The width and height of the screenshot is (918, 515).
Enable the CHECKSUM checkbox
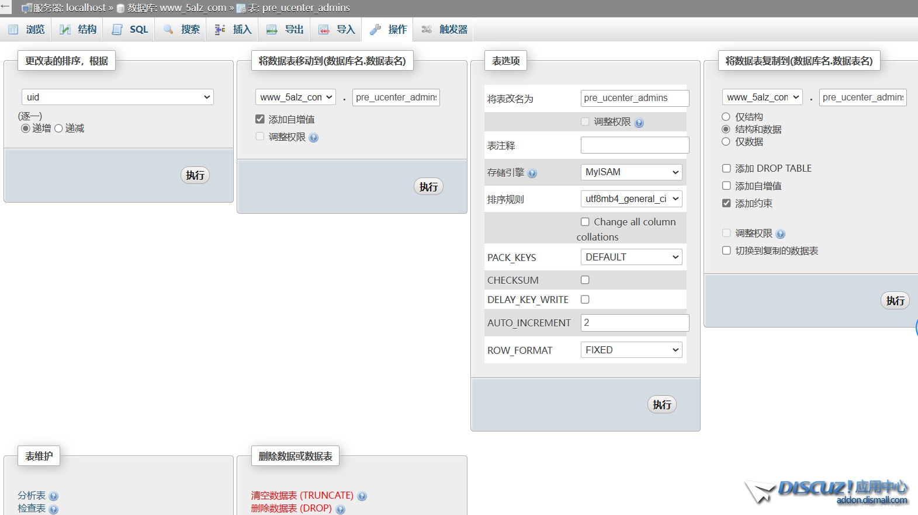(585, 280)
